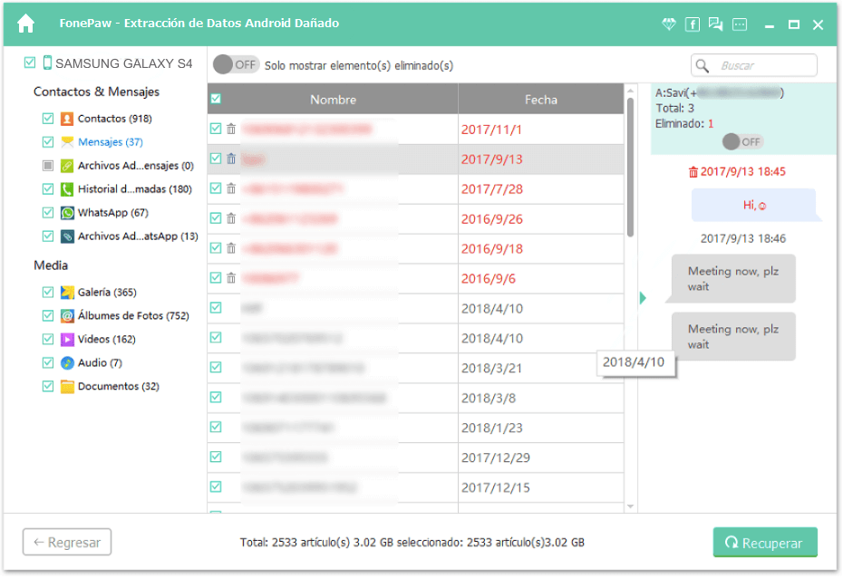
Task: Click trash icon on the 2016/9/6 row
Action: [x=231, y=278]
